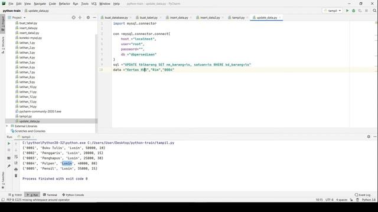Click the down arrow in Run console
The height and width of the screenshot is (212, 378).
point(16,150)
